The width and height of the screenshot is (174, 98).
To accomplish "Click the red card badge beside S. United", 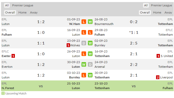I will (158, 56).
